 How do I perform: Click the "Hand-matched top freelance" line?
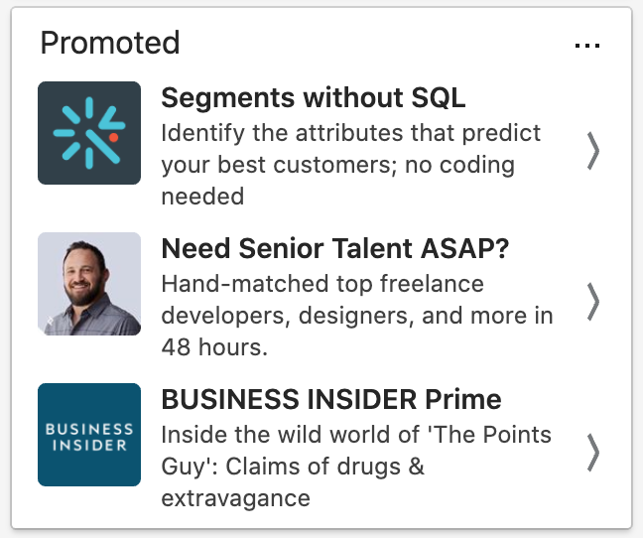pyautogui.click(x=322, y=283)
